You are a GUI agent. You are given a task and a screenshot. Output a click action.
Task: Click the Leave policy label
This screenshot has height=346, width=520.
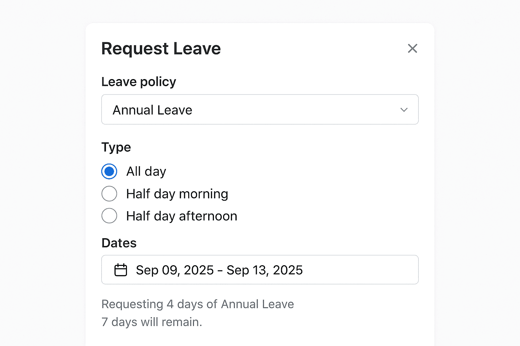(x=138, y=81)
